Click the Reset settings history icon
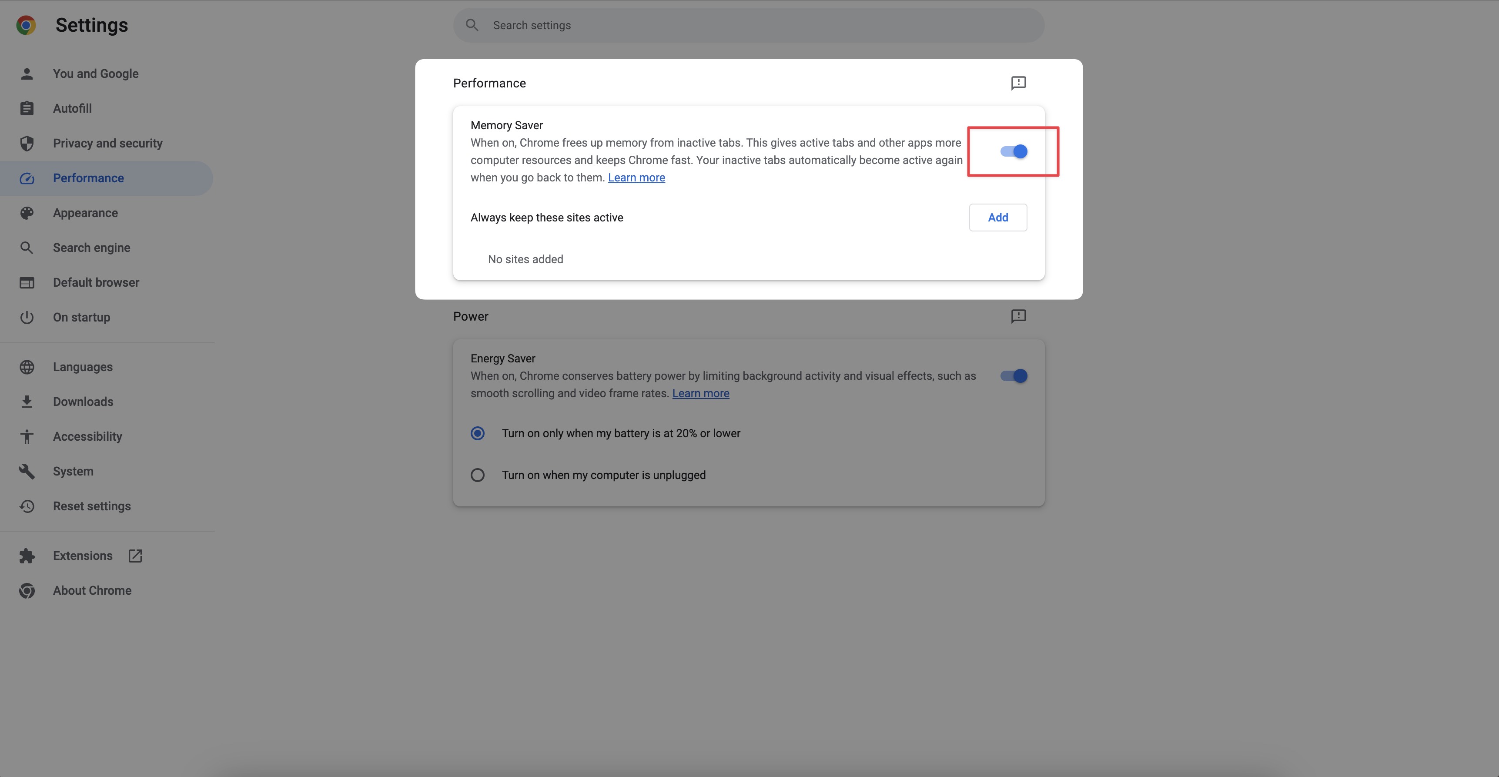 27,506
